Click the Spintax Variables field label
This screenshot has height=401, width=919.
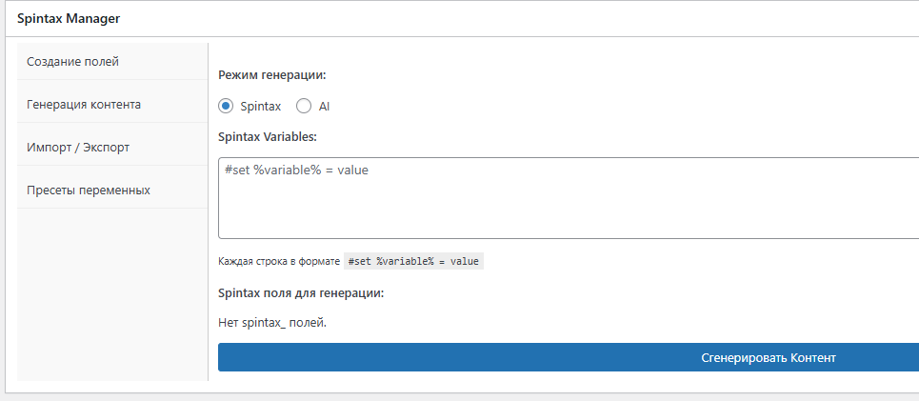pos(267,137)
